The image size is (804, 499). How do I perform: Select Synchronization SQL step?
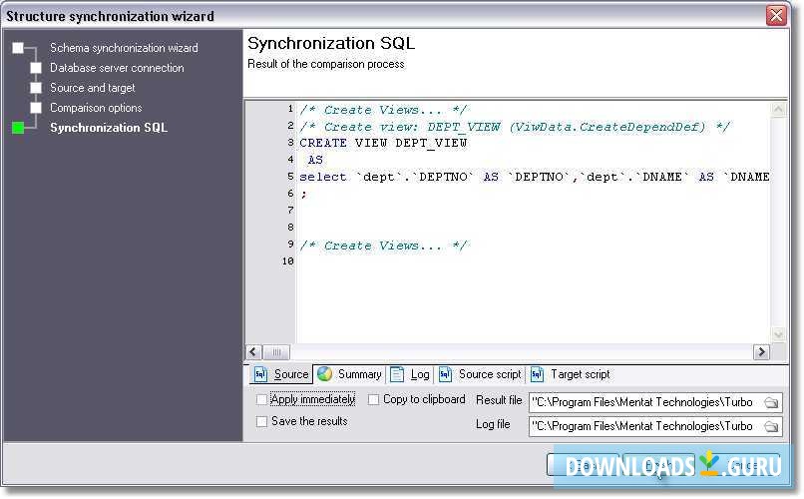coord(109,128)
